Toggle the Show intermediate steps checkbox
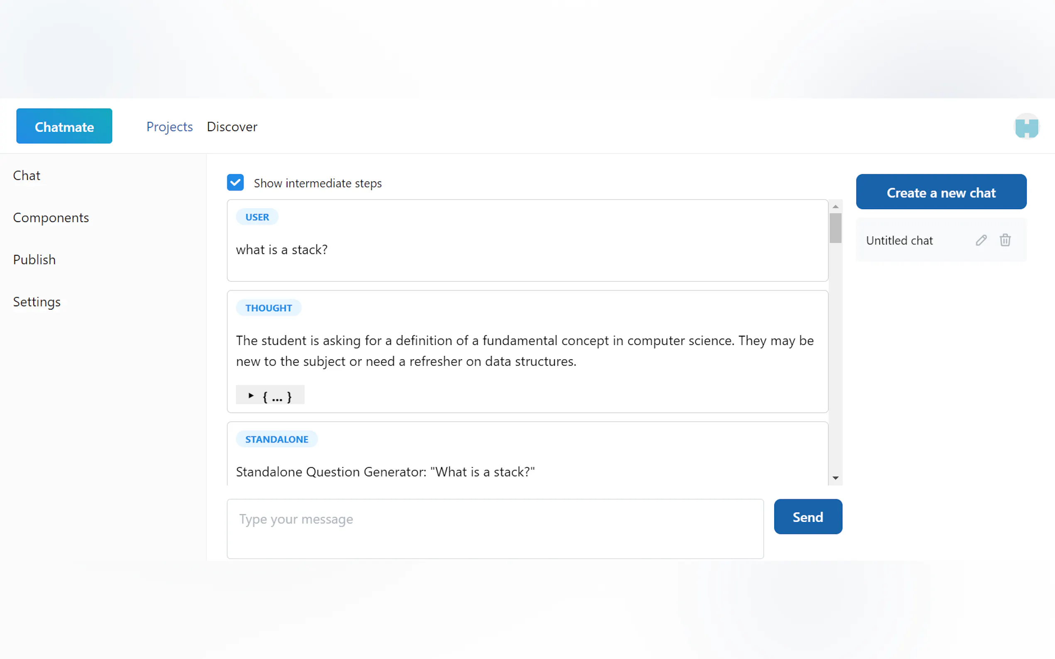The width and height of the screenshot is (1055, 659). point(235,183)
